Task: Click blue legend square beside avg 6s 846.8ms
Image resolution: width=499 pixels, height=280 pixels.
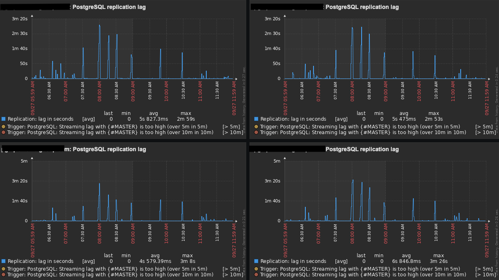Action: (256, 261)
